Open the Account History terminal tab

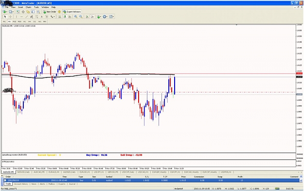tap(21, 184)
